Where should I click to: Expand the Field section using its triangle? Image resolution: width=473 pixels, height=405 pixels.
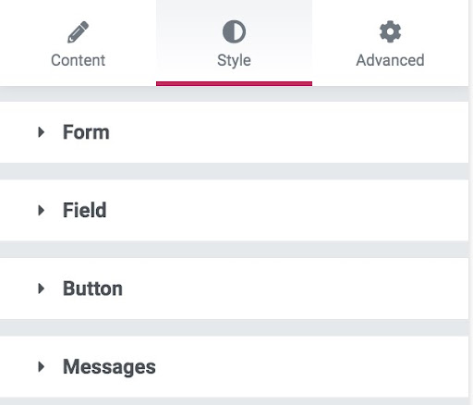[41, 211]
